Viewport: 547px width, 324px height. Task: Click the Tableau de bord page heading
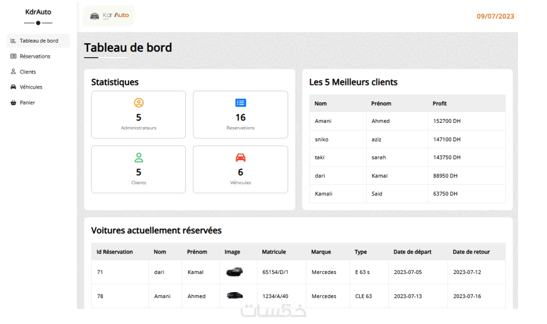coord(128,48)
